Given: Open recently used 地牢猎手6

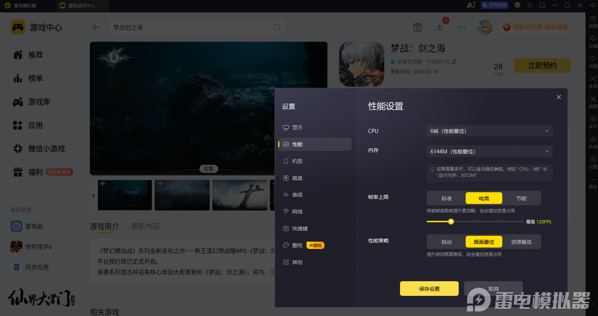Looking at the screenshot, I should 32,247.
